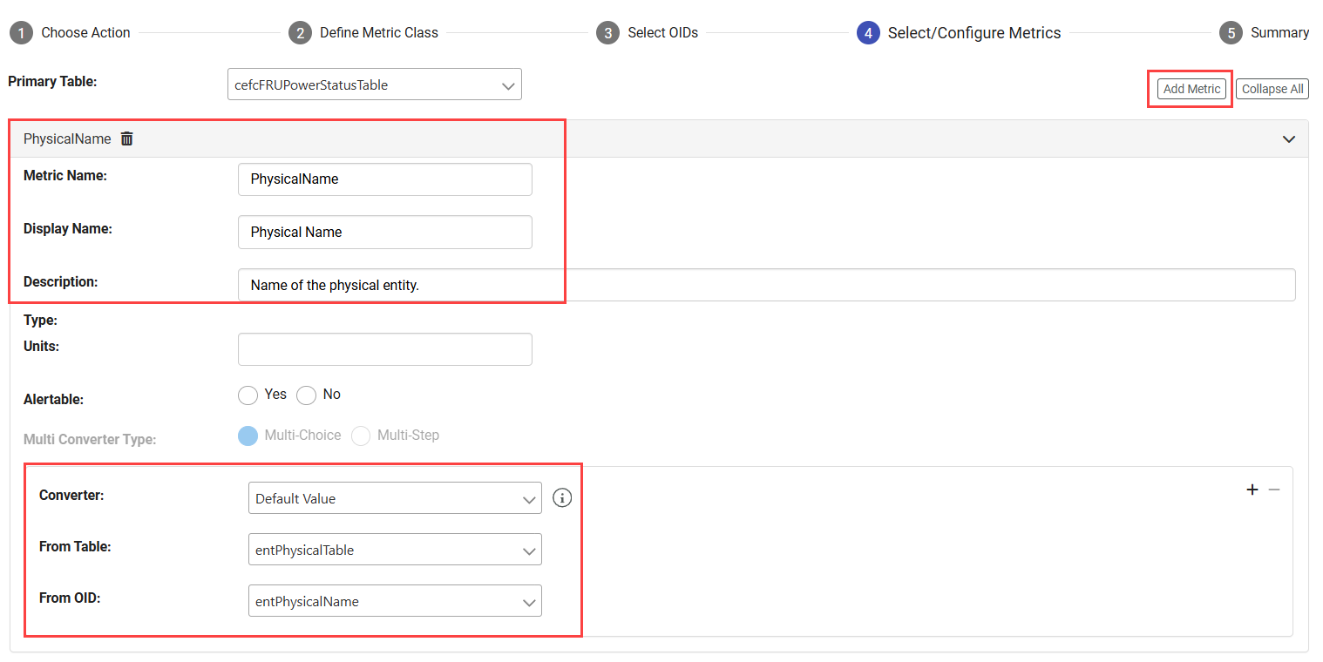The image size is (1323, 662).
Task: Choose Multi-Step converter type
Action: click(x=361, y=436)
